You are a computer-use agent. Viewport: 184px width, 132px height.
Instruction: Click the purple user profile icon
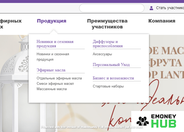(x=151, y=8)
